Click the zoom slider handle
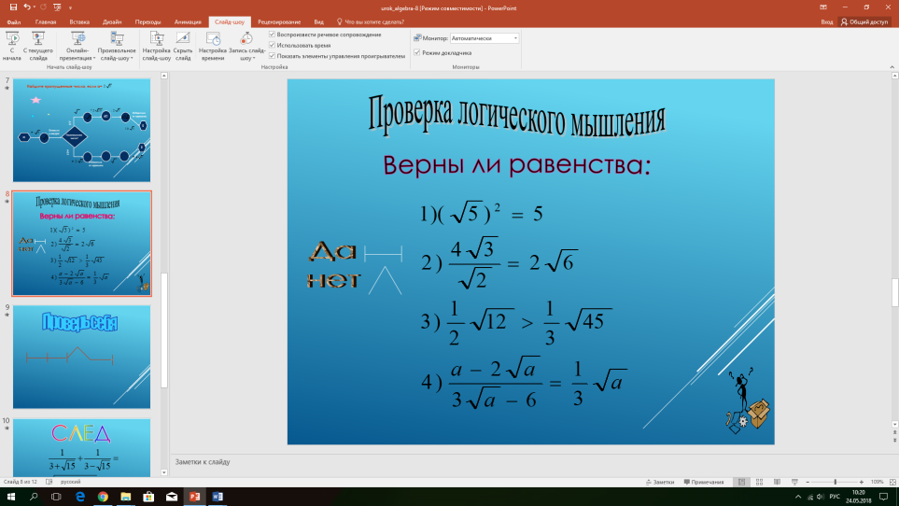Image resolution: width=899 pixels, height=506 pixels. [836, 482]
